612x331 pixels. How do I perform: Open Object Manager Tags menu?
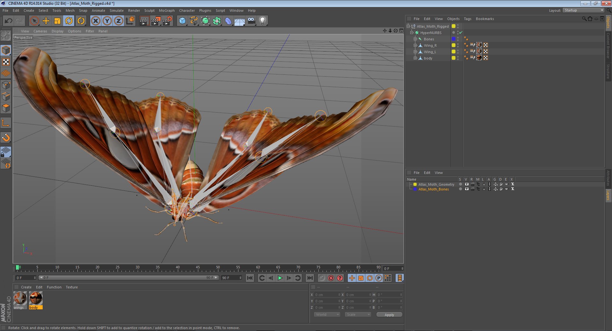coord(467,19)
